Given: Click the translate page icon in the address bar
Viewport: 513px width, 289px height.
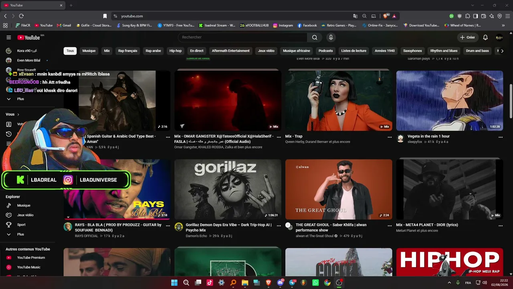Looking at the screenshot, I should click(355, 16).
